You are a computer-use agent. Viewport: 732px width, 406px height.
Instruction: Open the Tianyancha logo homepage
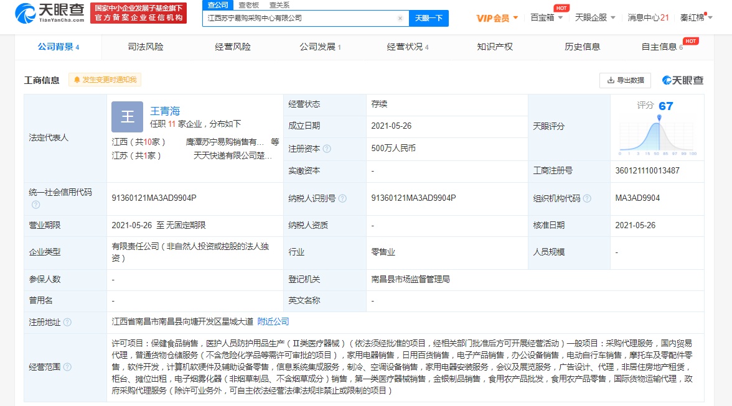[x=50, y=12]
